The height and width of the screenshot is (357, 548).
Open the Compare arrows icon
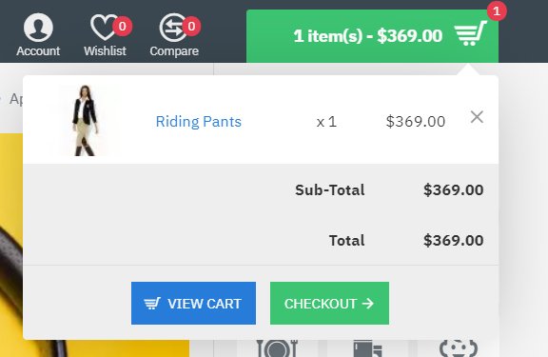click(173, 28)
